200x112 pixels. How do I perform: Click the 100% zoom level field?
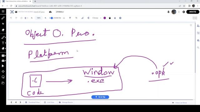(39, 18)
